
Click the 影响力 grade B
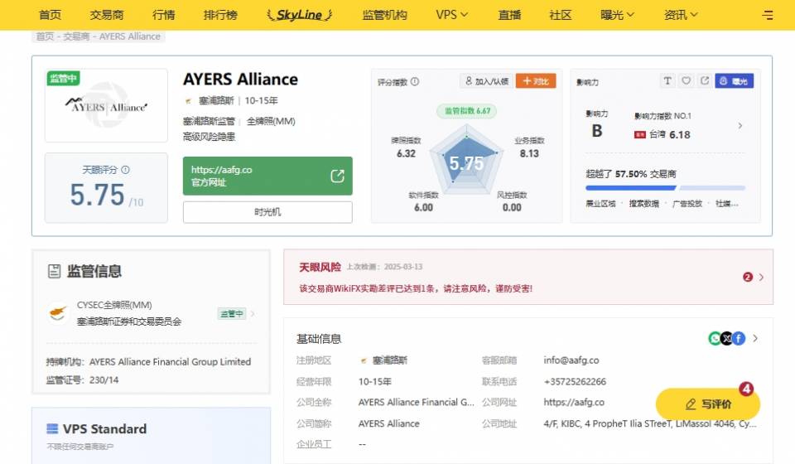click(597, 132)
